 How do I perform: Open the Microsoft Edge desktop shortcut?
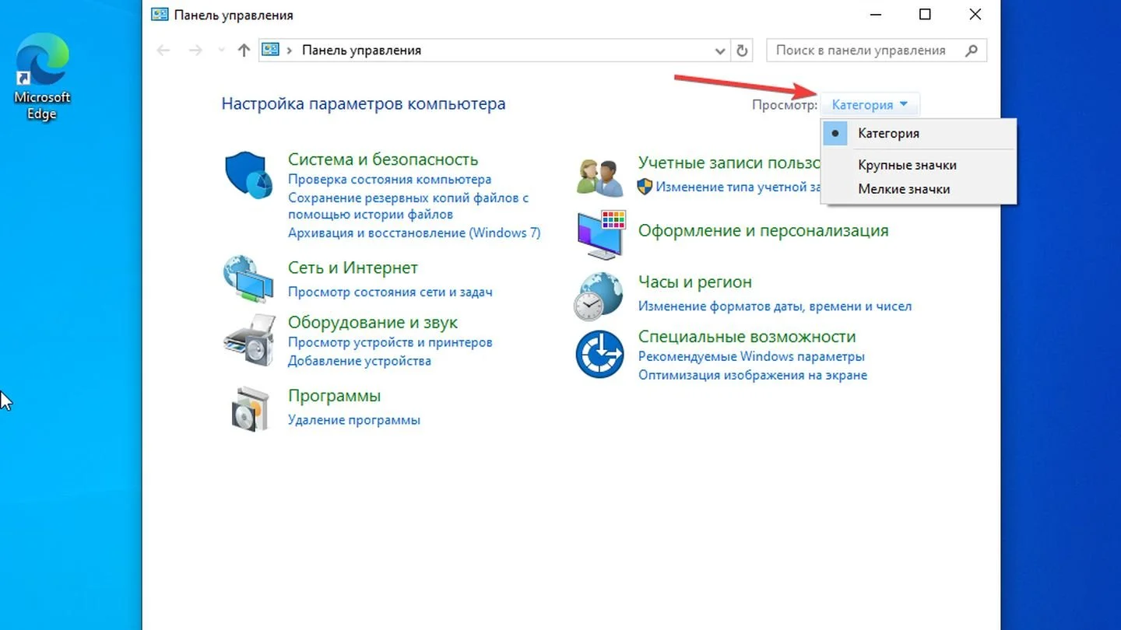tap(42, 77)
